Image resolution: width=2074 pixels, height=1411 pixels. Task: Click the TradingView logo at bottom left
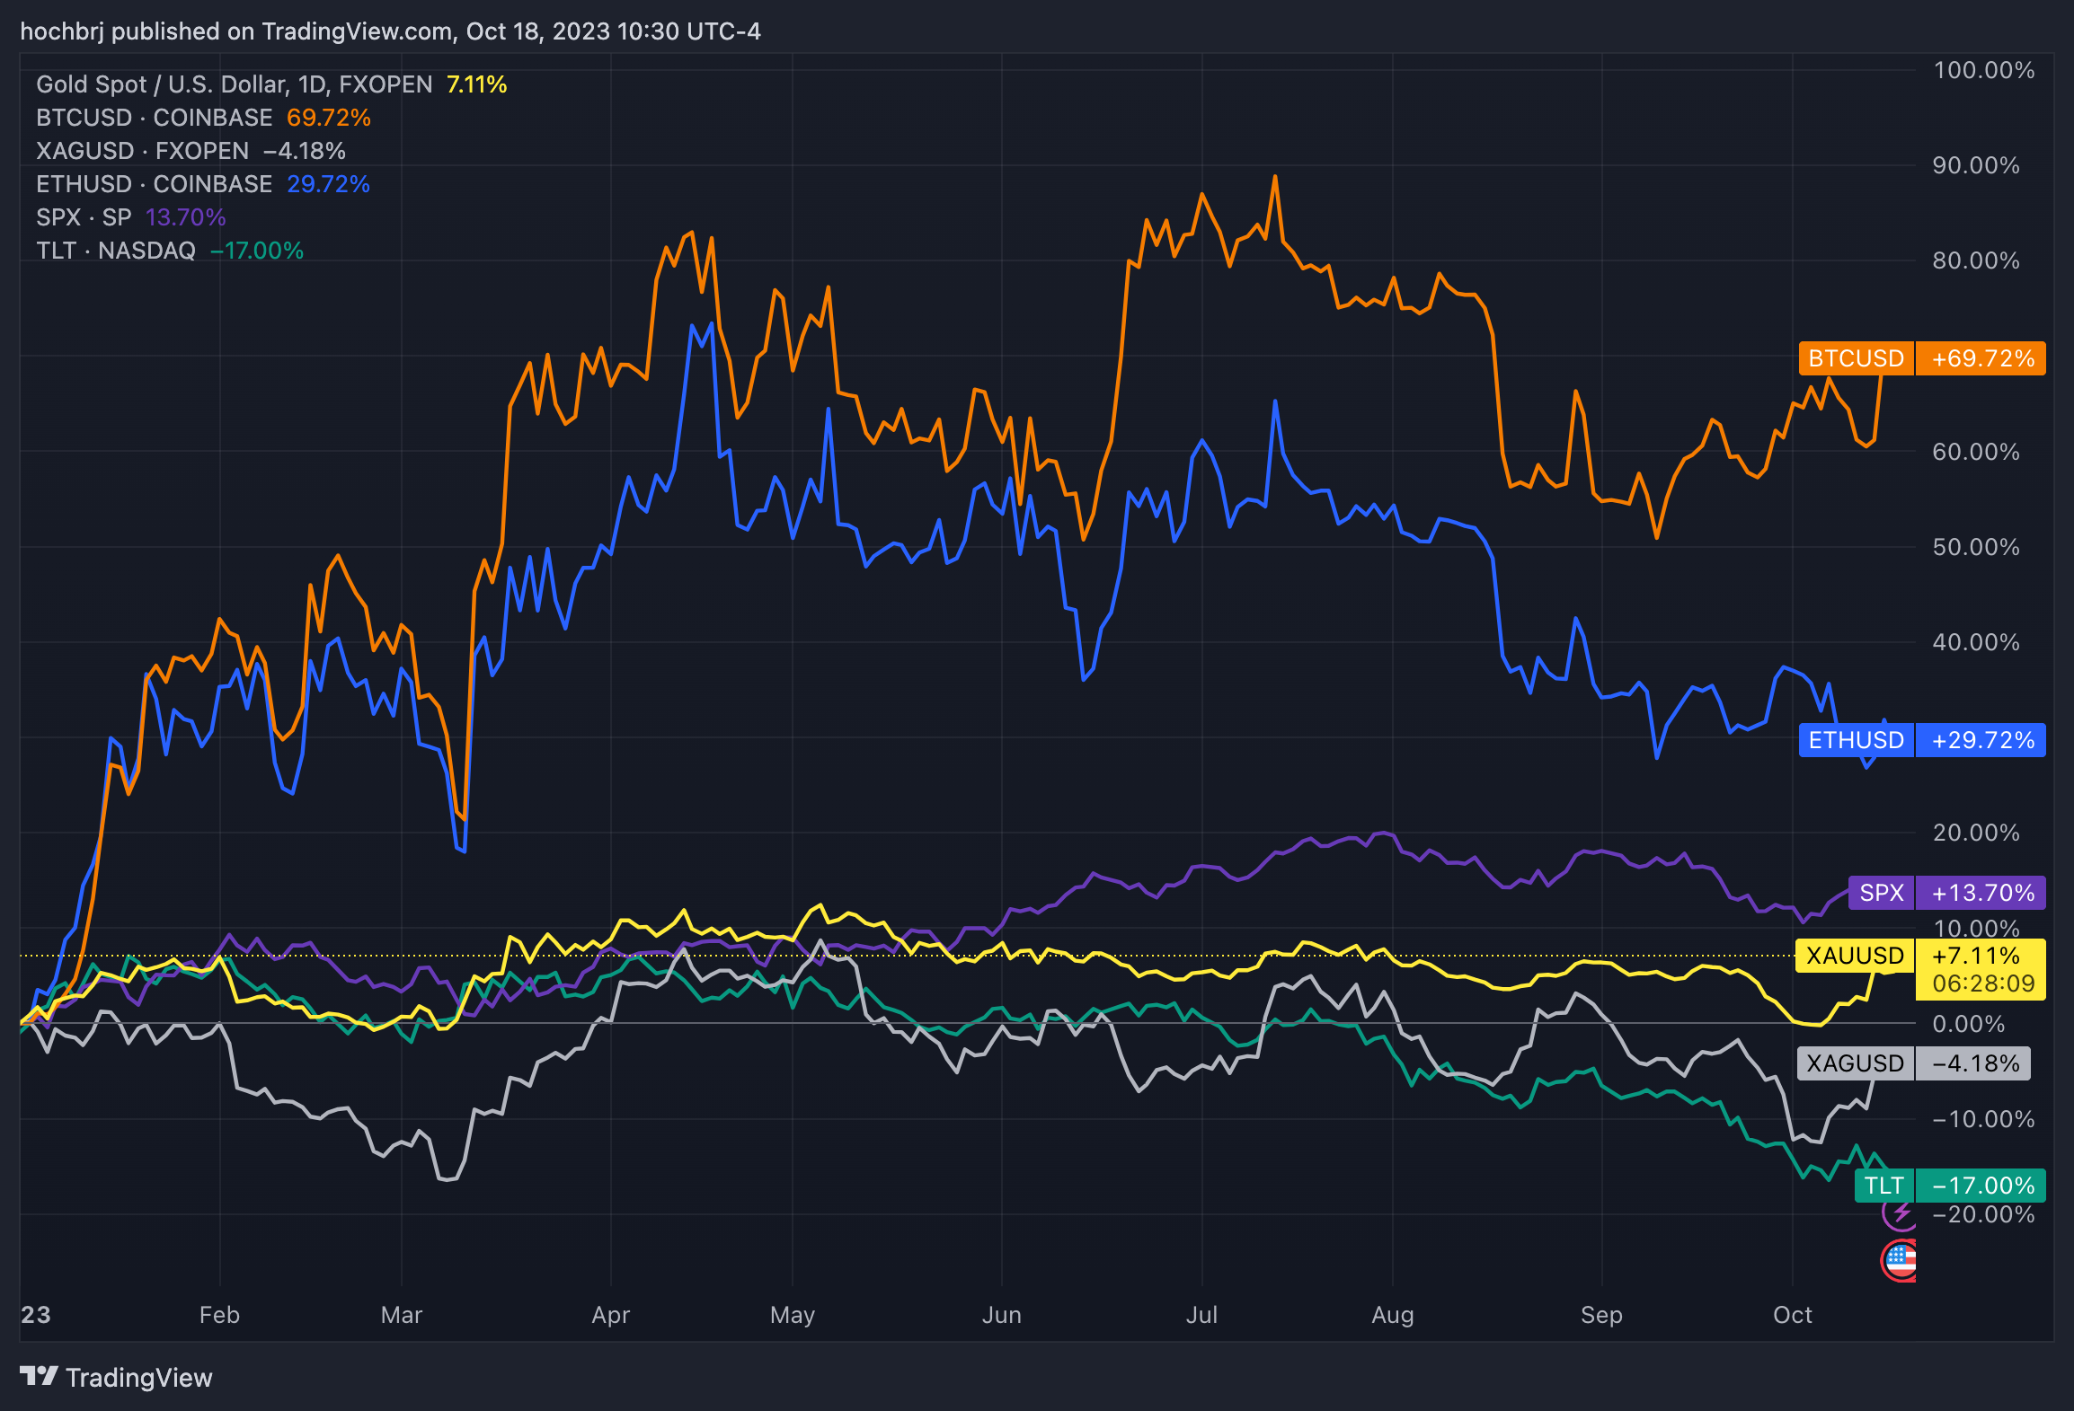tap(116, 1378)
